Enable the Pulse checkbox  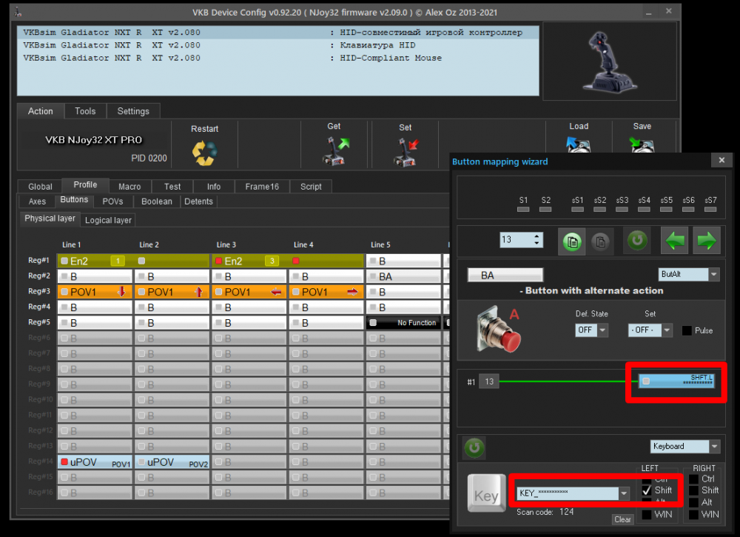point(687,330)
